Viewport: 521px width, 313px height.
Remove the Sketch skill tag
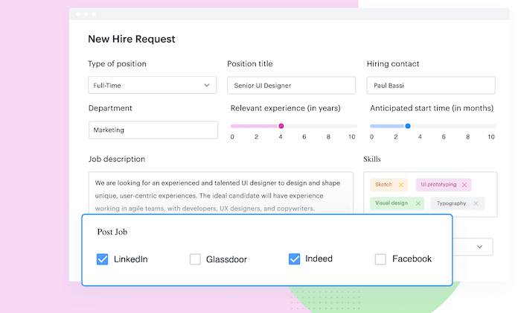[x=400, y=185]
